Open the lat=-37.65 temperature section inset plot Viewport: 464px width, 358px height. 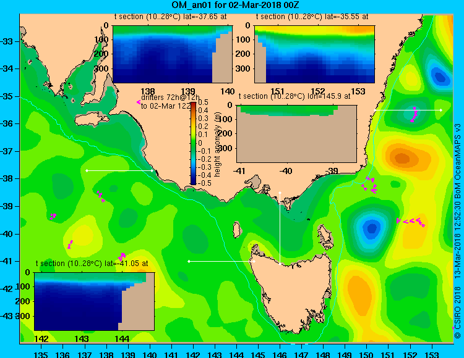pos(173,54)
